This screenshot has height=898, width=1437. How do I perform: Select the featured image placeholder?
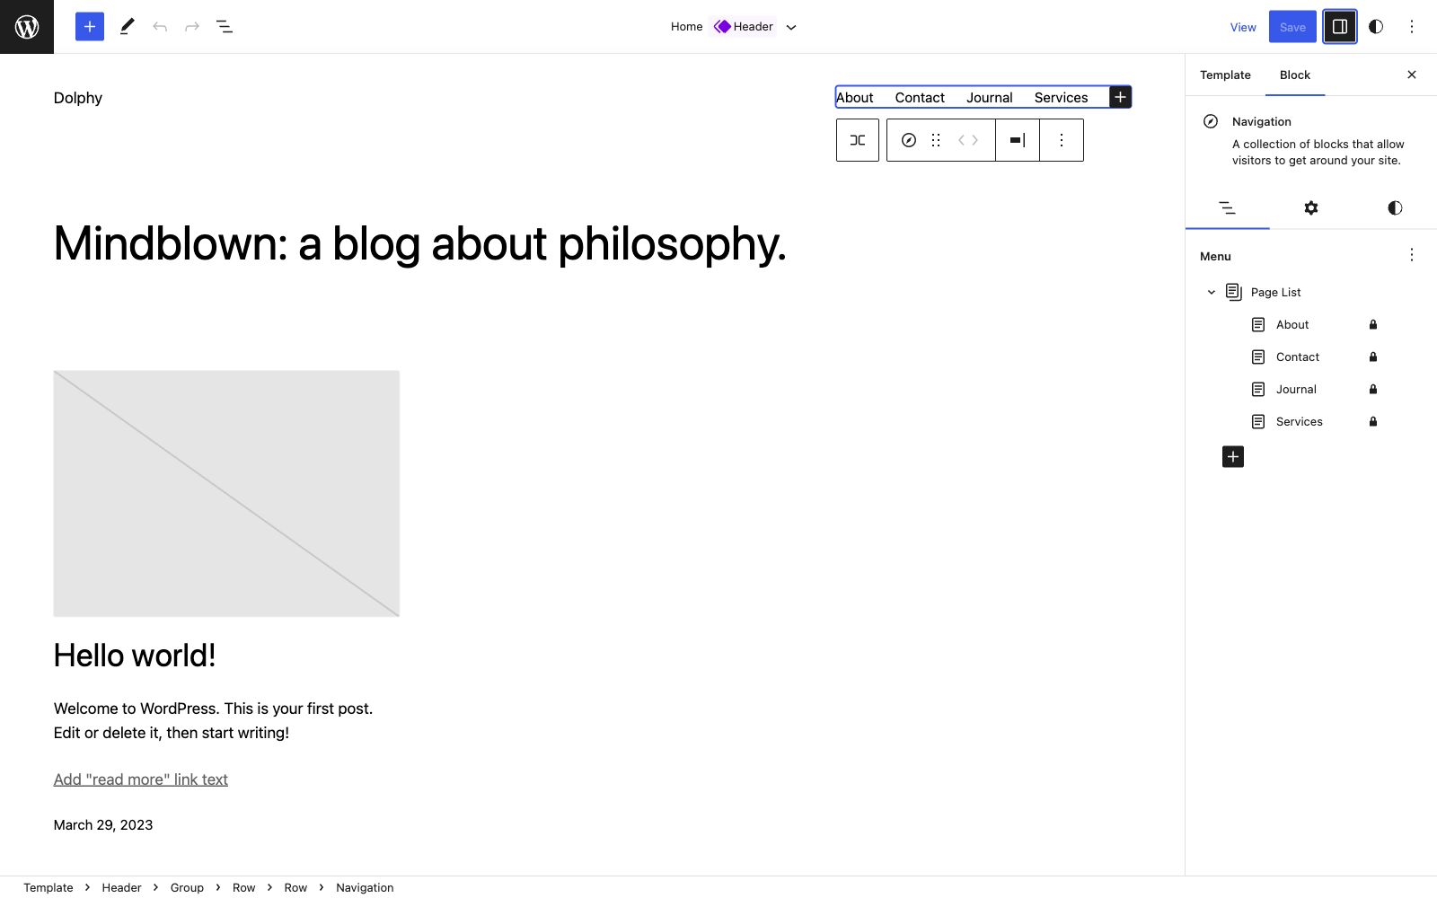tap(226, 494)
